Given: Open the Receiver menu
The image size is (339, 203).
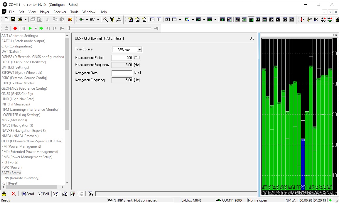Looking at the screenshot, I should tap(60, 12).
